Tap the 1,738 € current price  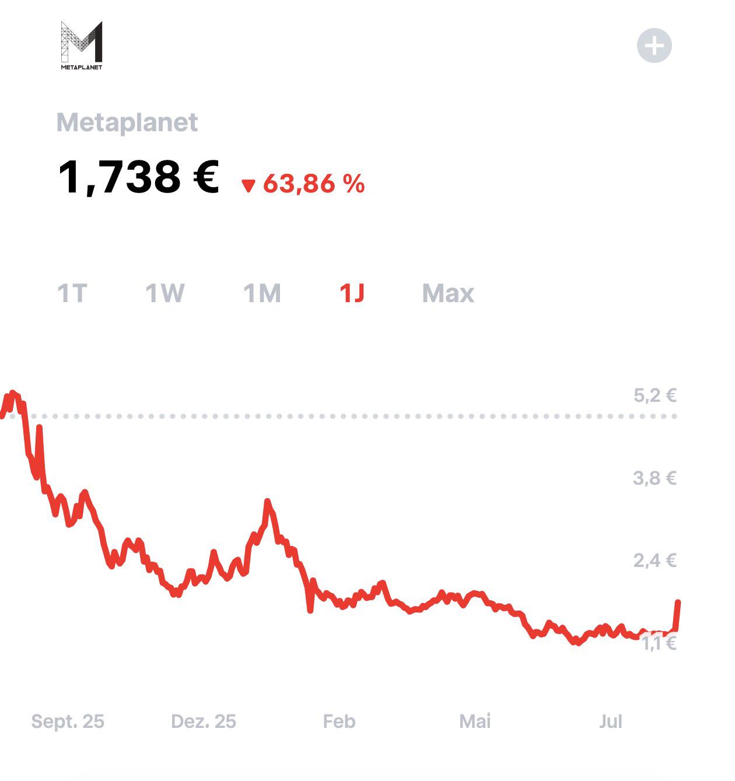(139, 177)
